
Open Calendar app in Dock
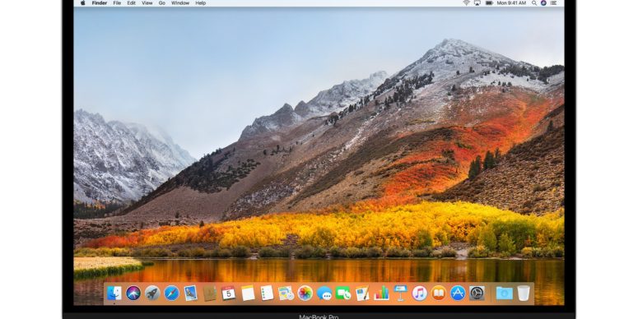click(x=229, y=293)
